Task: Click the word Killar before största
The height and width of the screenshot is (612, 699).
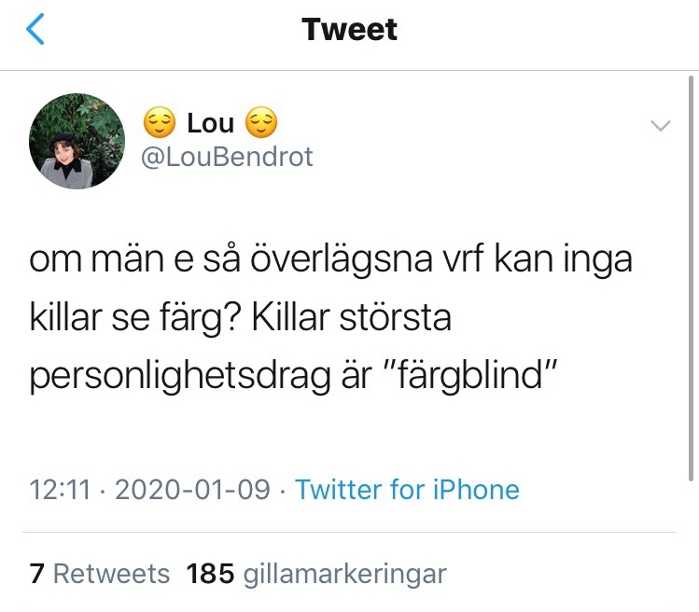Action: [x=291, y=317]
